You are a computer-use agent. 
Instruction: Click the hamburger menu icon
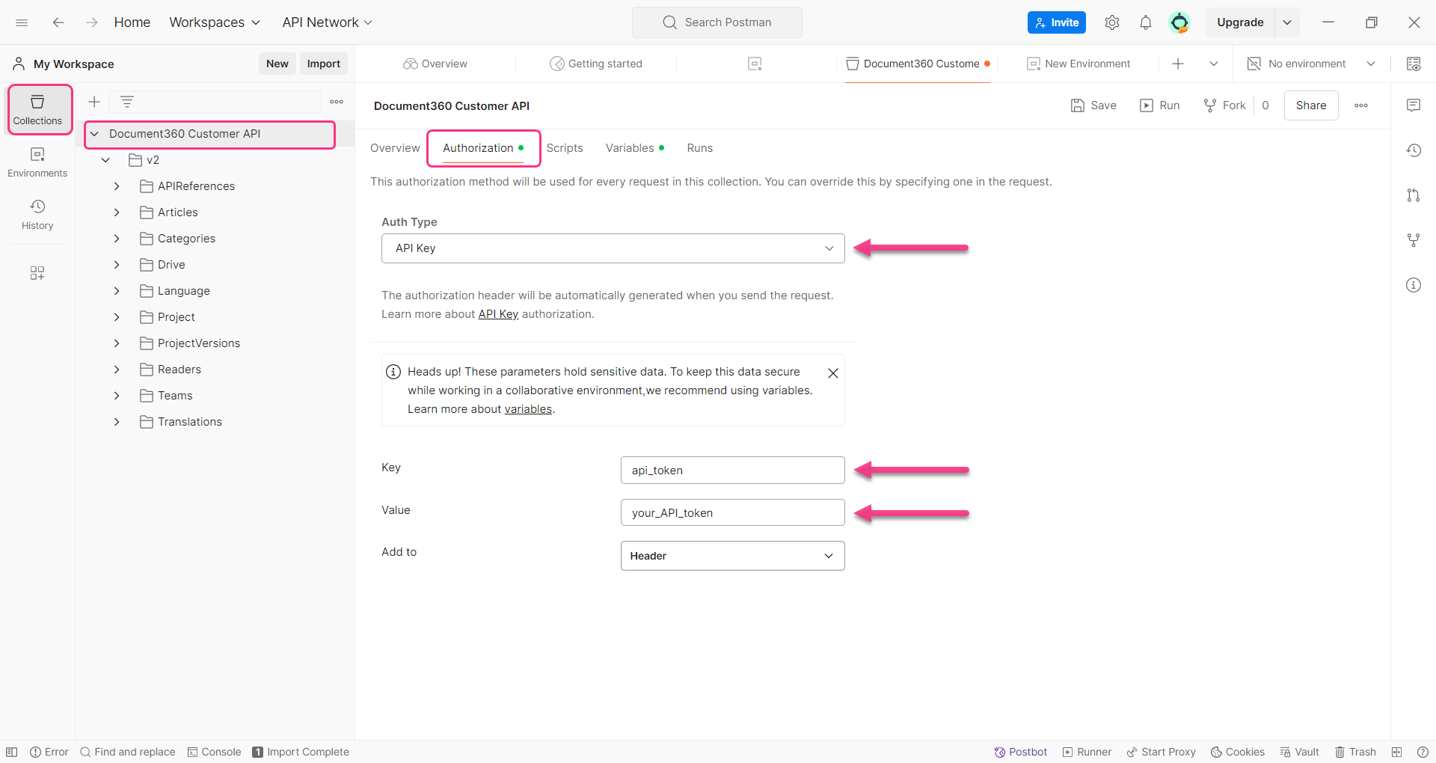point(22,22)
